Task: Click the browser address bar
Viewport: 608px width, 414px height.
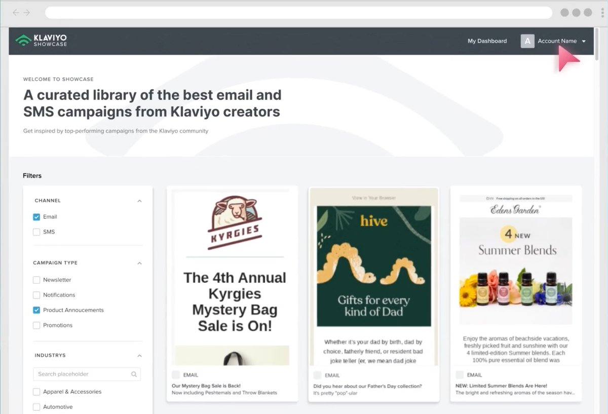Action: click(x=298, y=13)
